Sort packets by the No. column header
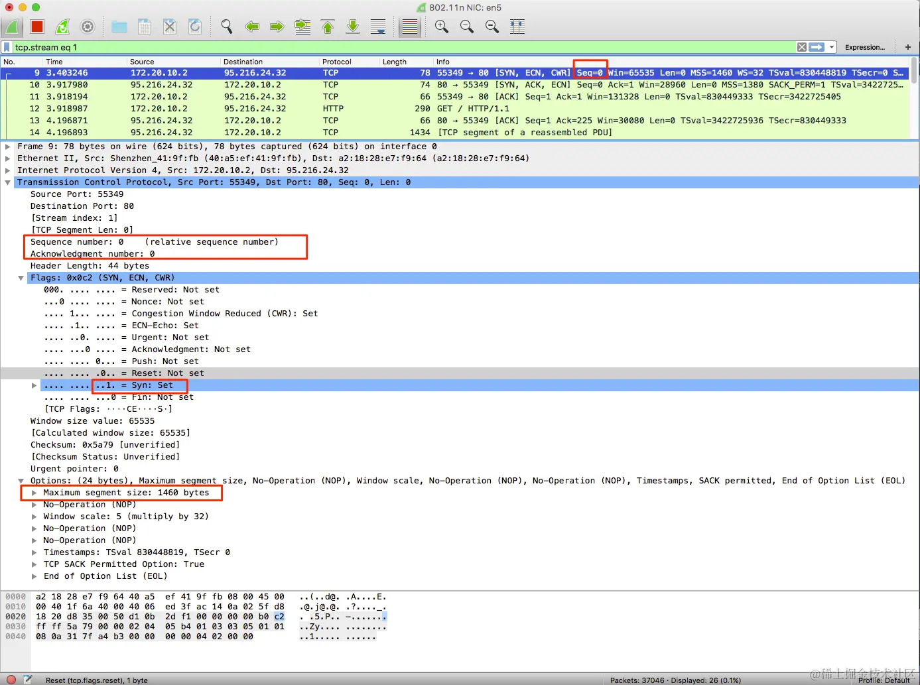 pos(21,62)
